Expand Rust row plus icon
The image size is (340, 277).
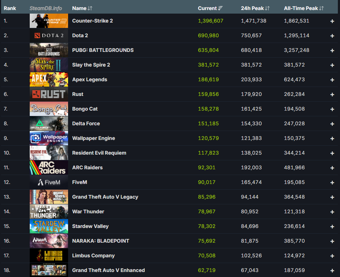click(x=332, y=94)
